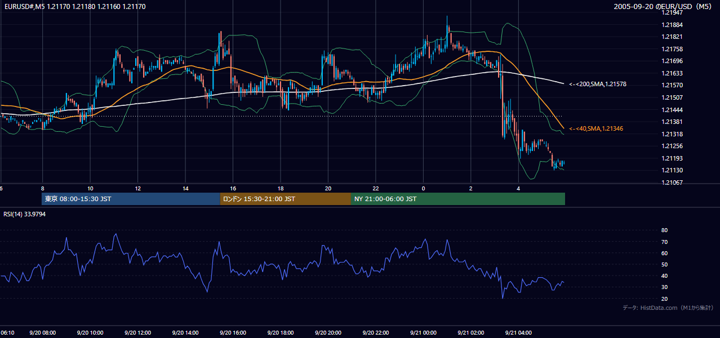Click the 9/20 08:00 time label
Screen dimensions: 720x338
coord(43,333)
